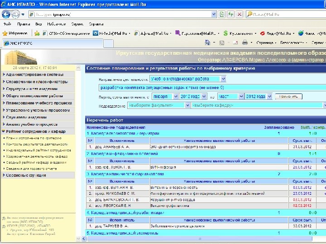Open Индивидуальный рейтинг сотрудников link
326x244 pixels.
point(38,150)
